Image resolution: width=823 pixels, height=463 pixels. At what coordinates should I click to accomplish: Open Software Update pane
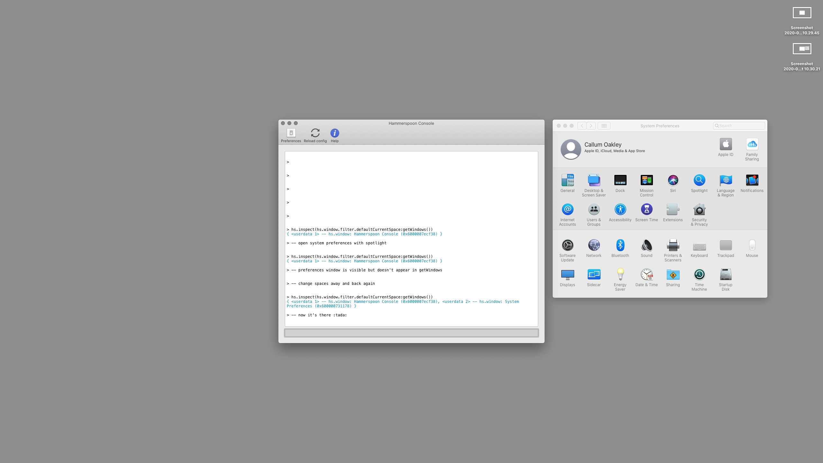tap(567, 245)
